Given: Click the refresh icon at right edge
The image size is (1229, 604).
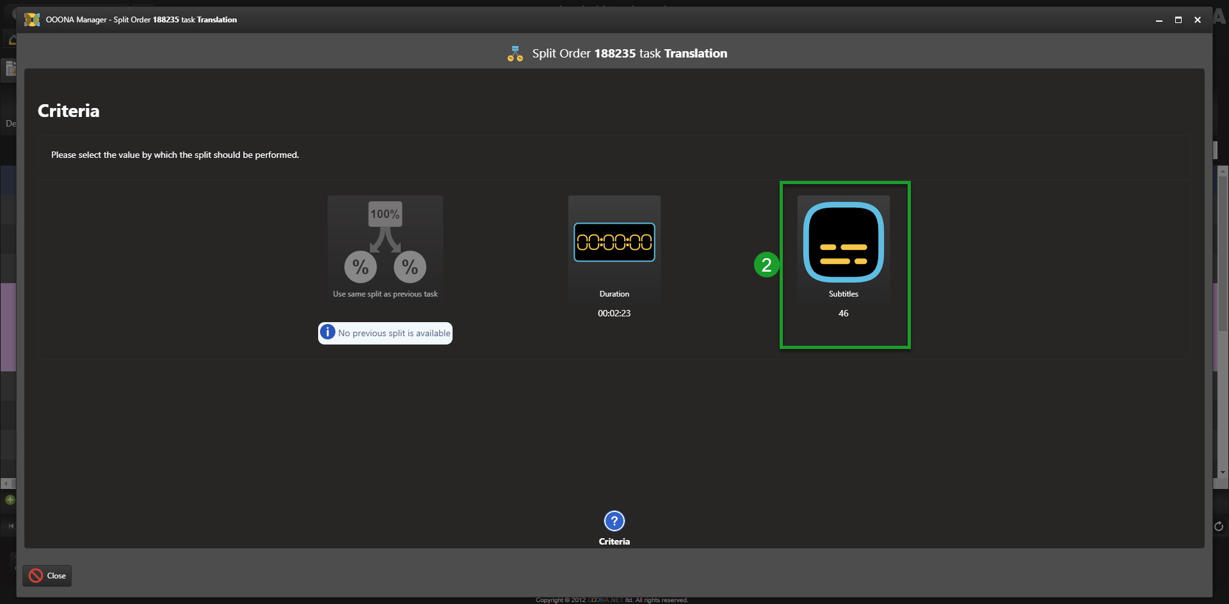Looking at the screenshot, I should 1219,526.
